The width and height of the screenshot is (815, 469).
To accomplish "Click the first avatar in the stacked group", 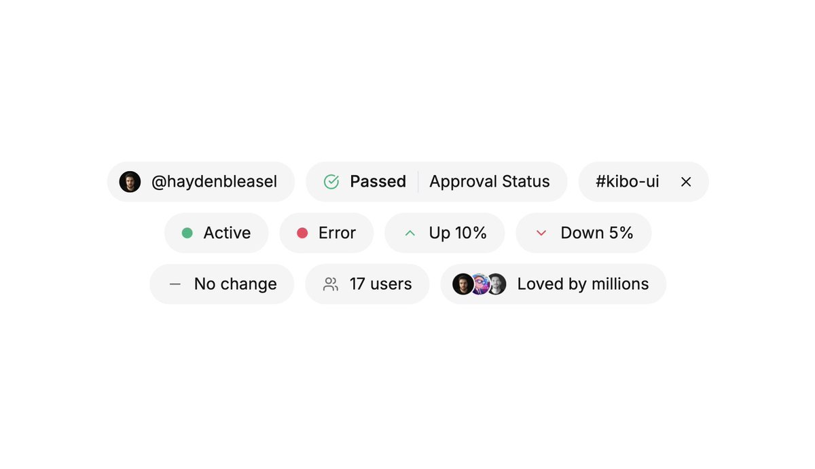I will (463, 284).
